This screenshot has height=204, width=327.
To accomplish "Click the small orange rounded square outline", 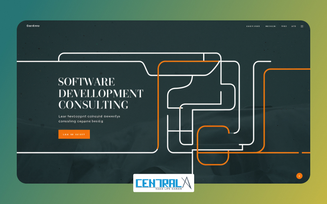I will click(x=213, y=145).
